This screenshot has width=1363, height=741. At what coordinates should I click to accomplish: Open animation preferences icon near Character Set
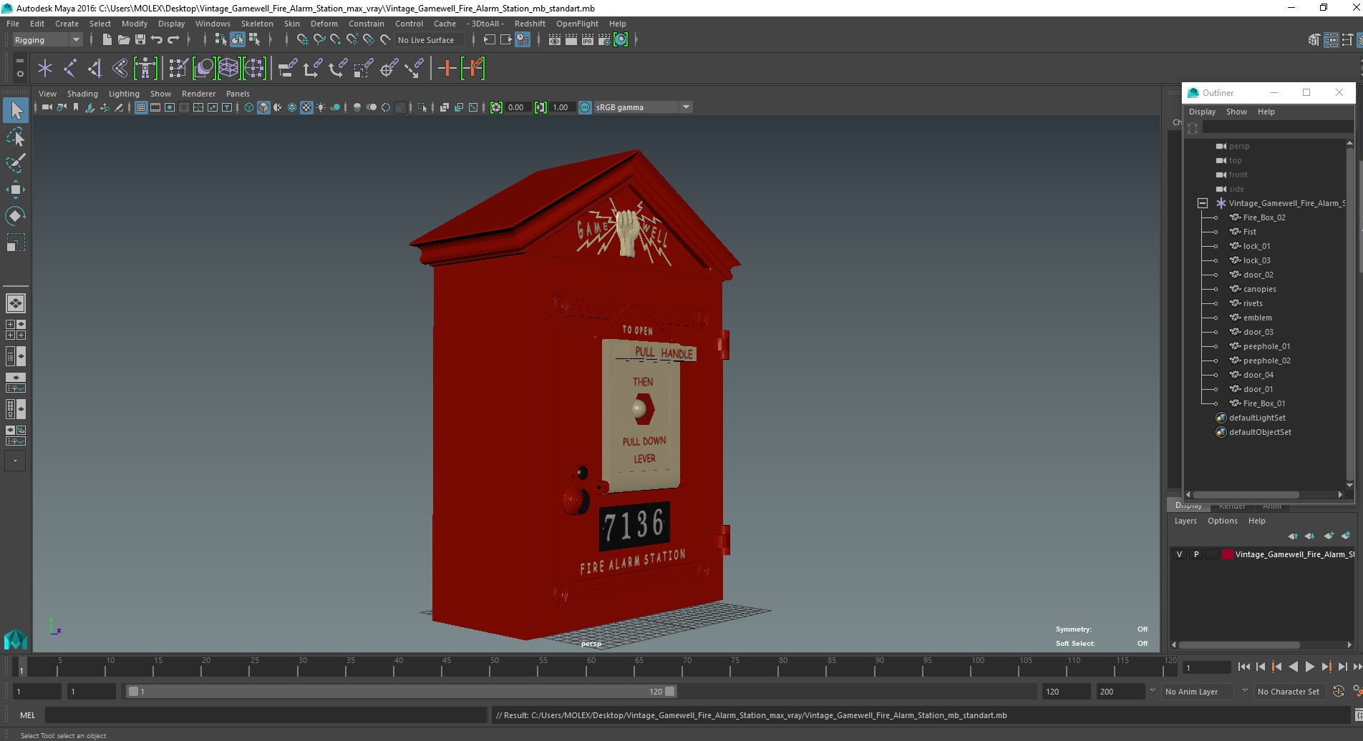1357,692
